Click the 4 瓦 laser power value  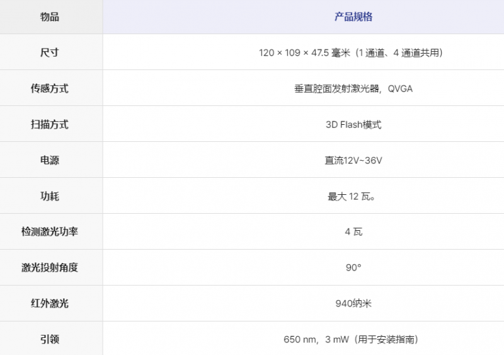pos(353,232)
